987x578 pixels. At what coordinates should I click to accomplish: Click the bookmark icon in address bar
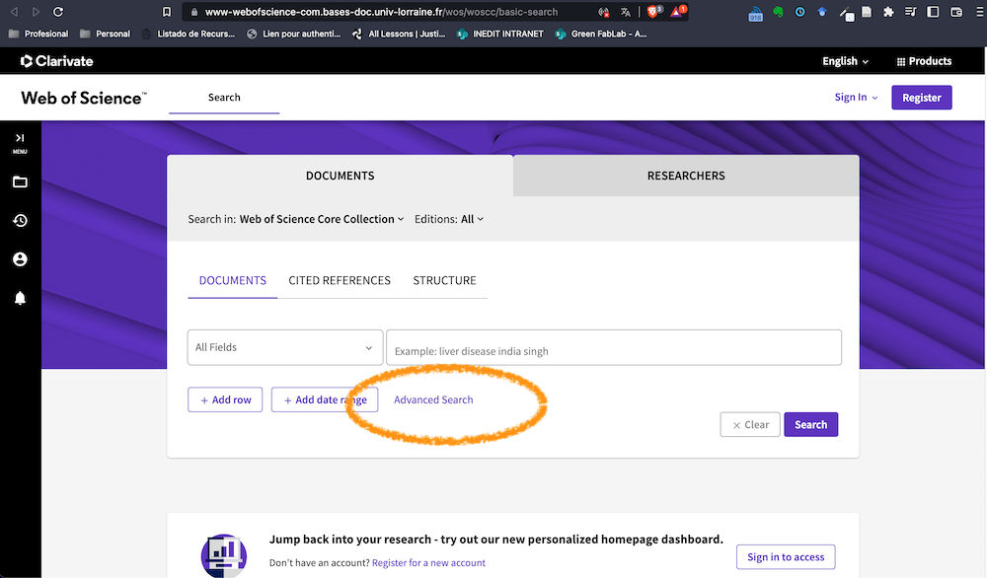click(x=167, y=12)
